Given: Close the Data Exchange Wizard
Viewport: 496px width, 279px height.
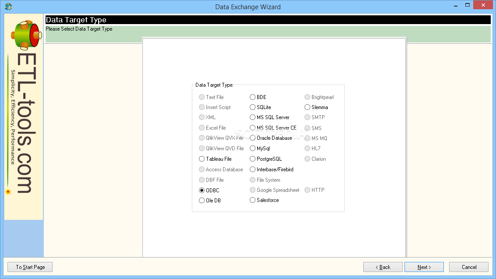Looking at the screenshot, I should coord(483,5).
